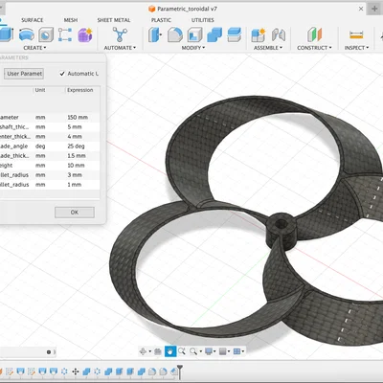Image resolution: width=383 pixels, height=383 pixels.
Task: Open the Orbit type dropdown arrow
Action: [150, 351]
